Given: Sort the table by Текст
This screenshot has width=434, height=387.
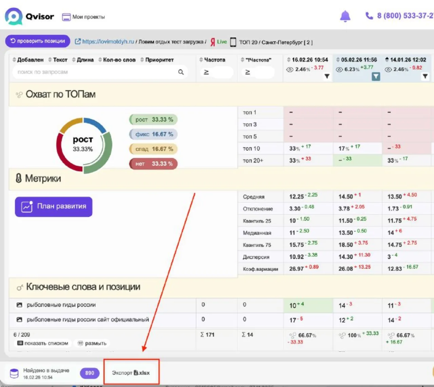Looking at the screenshot, I should click(x=58, y=60).
